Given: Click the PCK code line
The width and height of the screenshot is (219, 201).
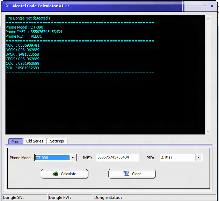Looking at the screenshot, I should pyautogui.click(x=22, y=68).
